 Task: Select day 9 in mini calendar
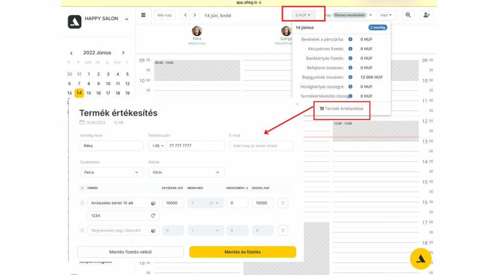tap(99, 84)
